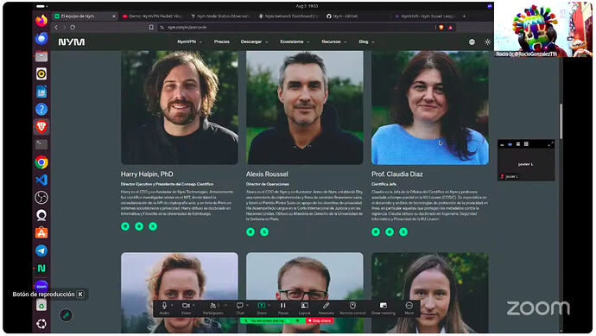
Task: Open X icon under Prof. Claudia Diaz
Action: (x=403, y=231)
